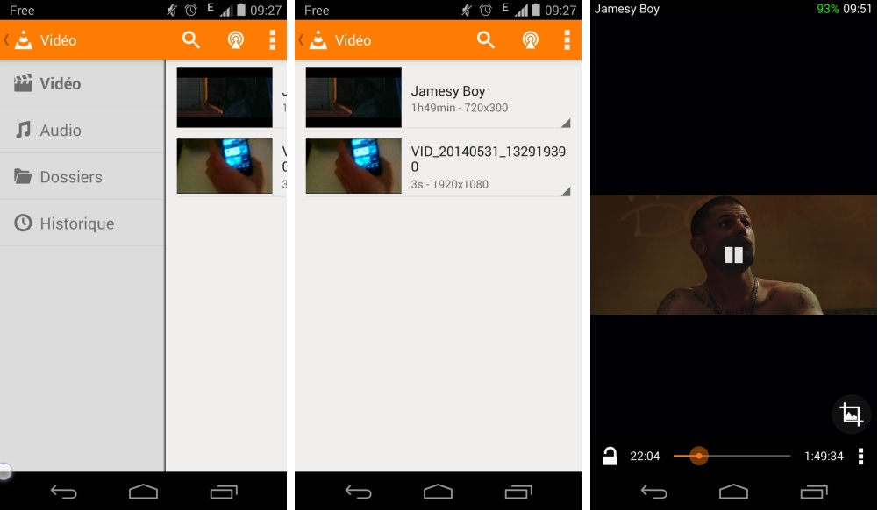
Task: Pause the Jamesy Boy video playback
Action: (733, 255)
